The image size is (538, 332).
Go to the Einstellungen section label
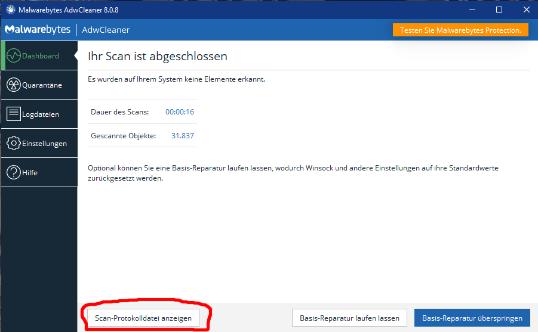click(45, 144)
